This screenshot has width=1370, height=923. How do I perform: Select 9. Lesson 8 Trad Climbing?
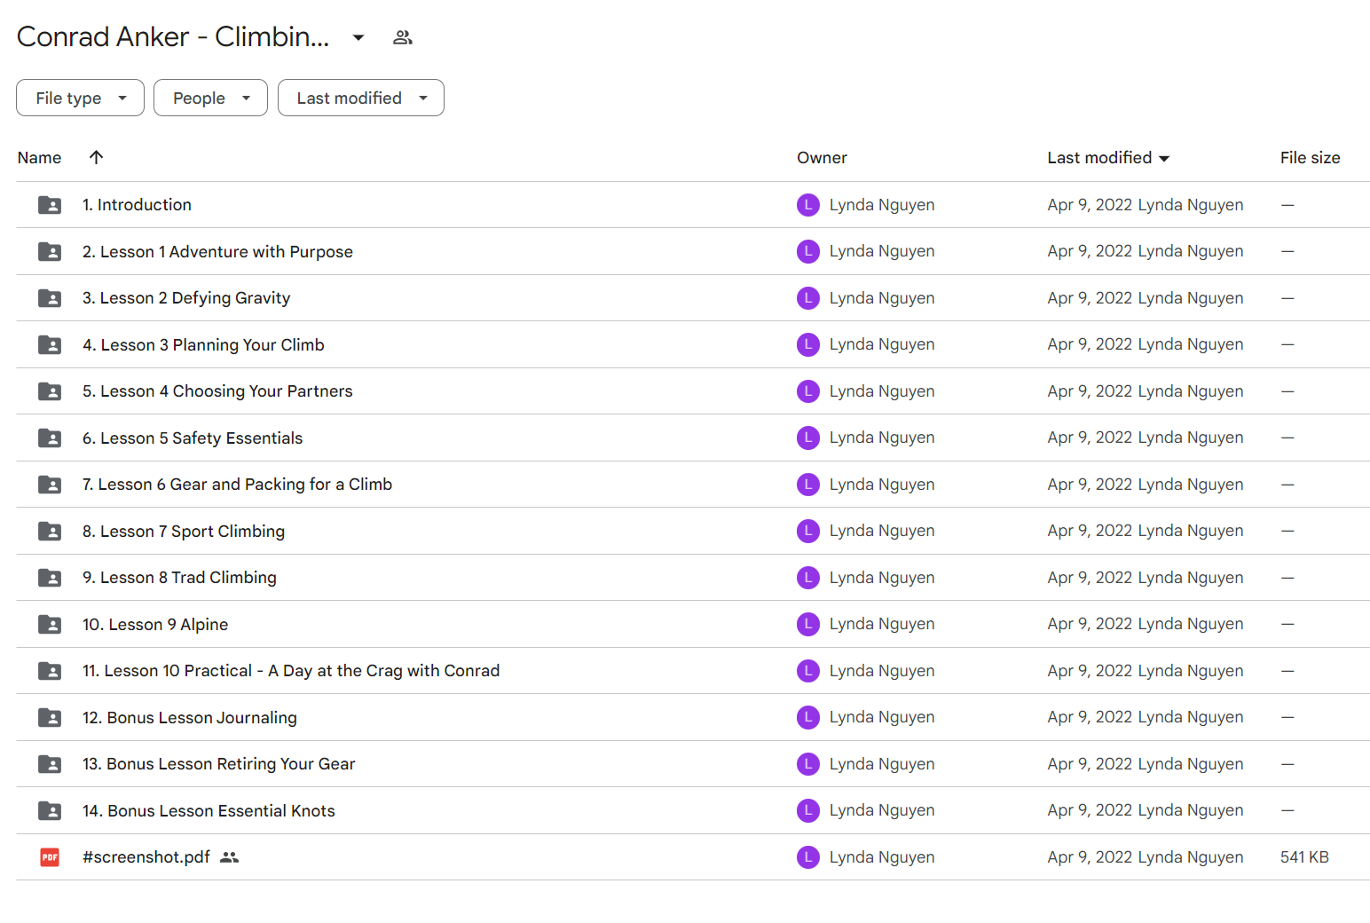click(179, 578)
